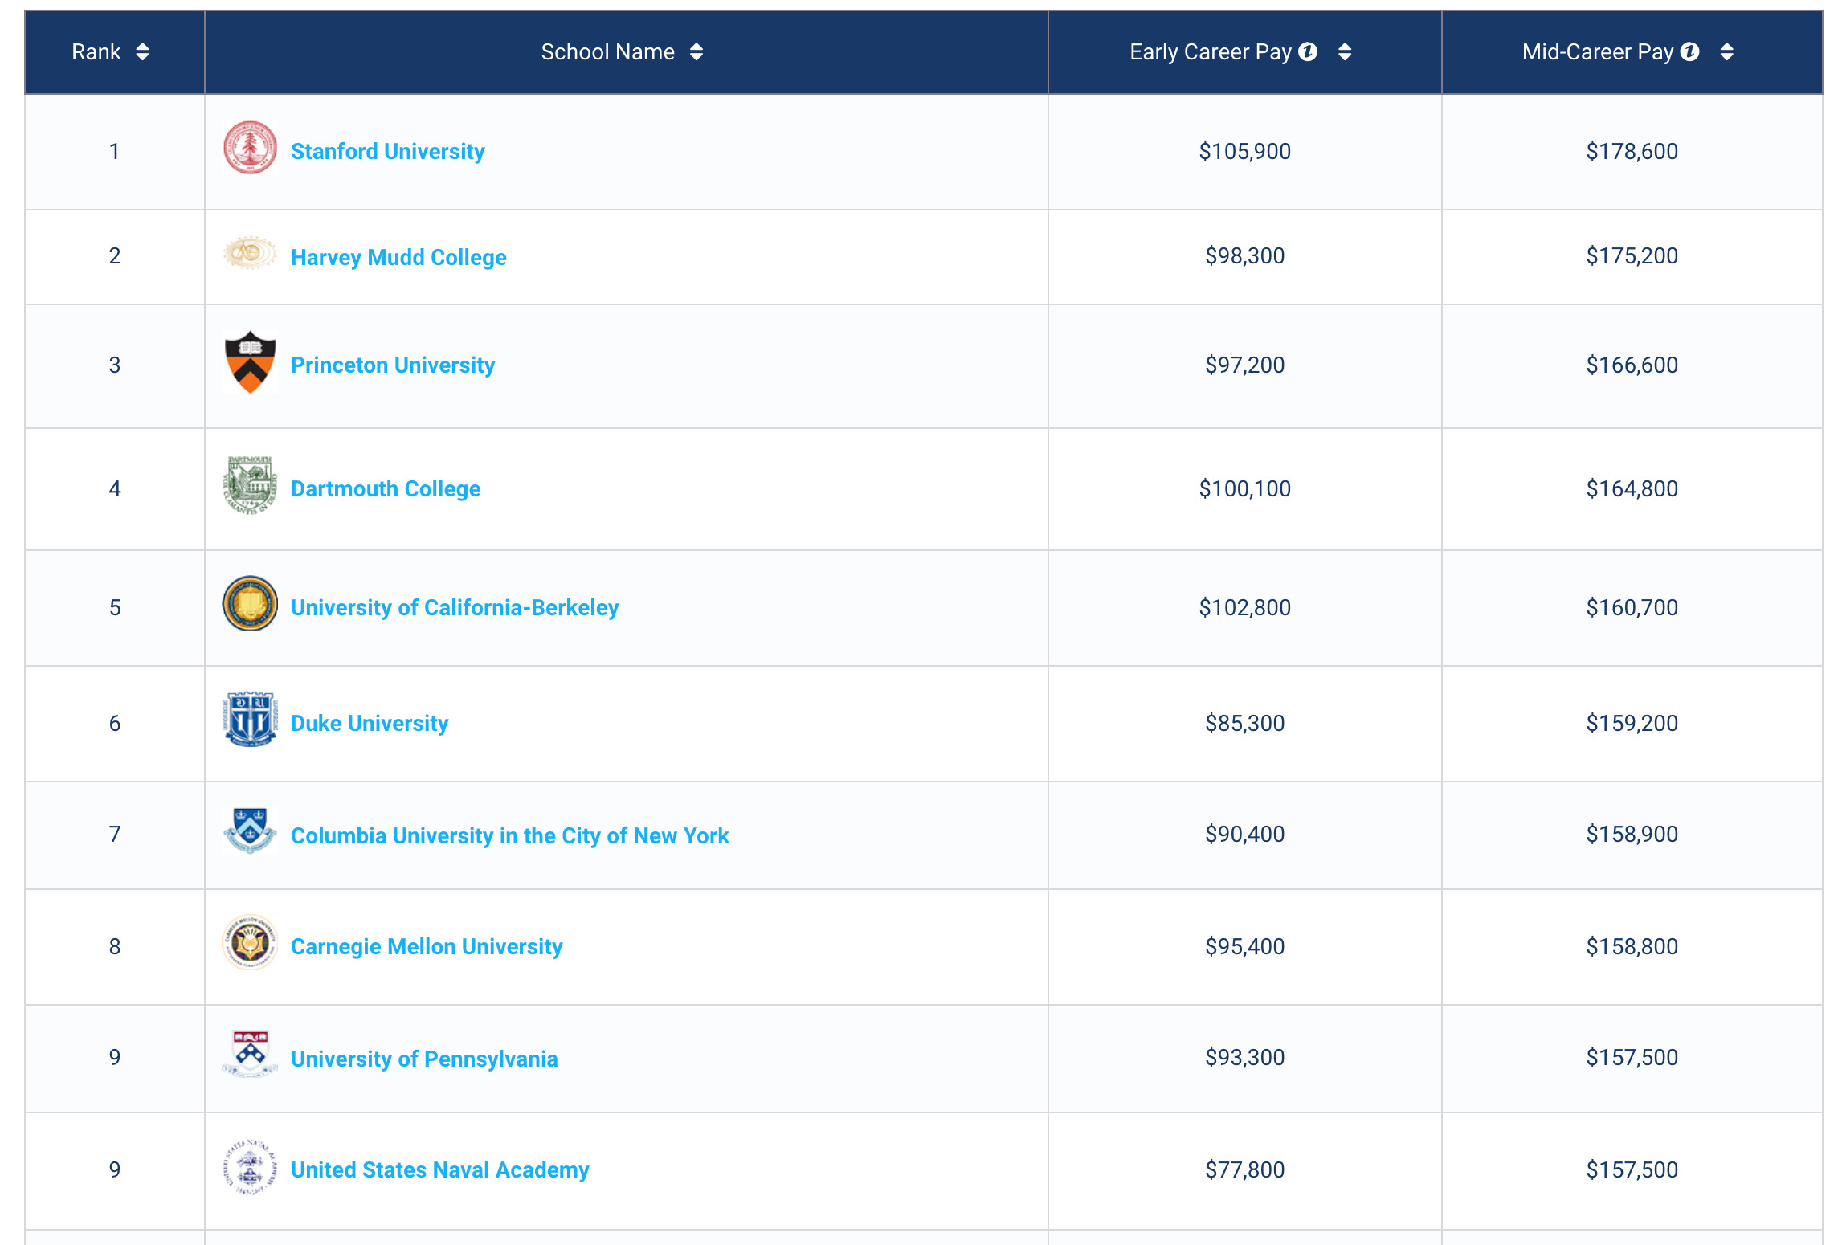Sort by Mid-Career Pay arrows
Image resolution: width=1838 pixels, height=1245 pixels.
pyautogui.click(x=1727, y=52)
